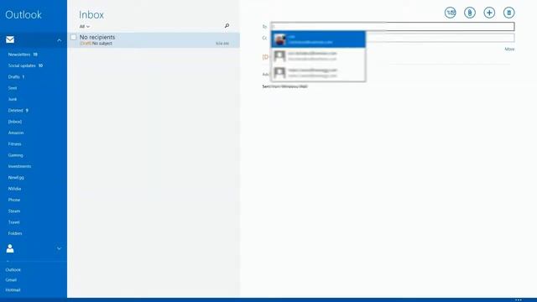Open the Steam folder
The height and width of the screenshot is (302, 537).
click(14, 211)
